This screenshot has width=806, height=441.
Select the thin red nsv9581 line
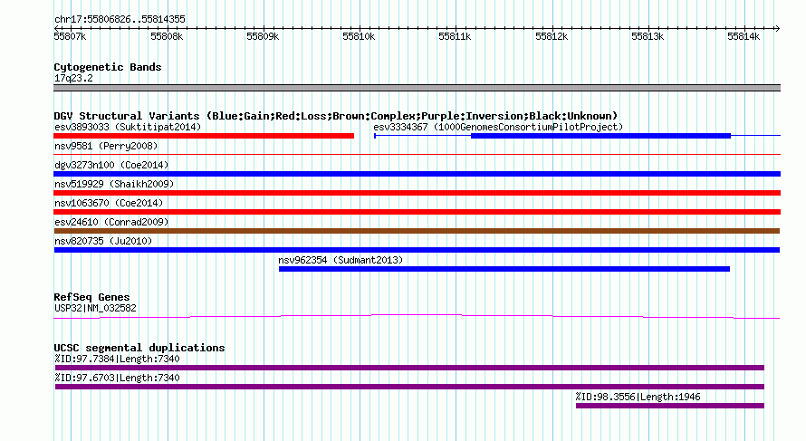coord(417,154)
